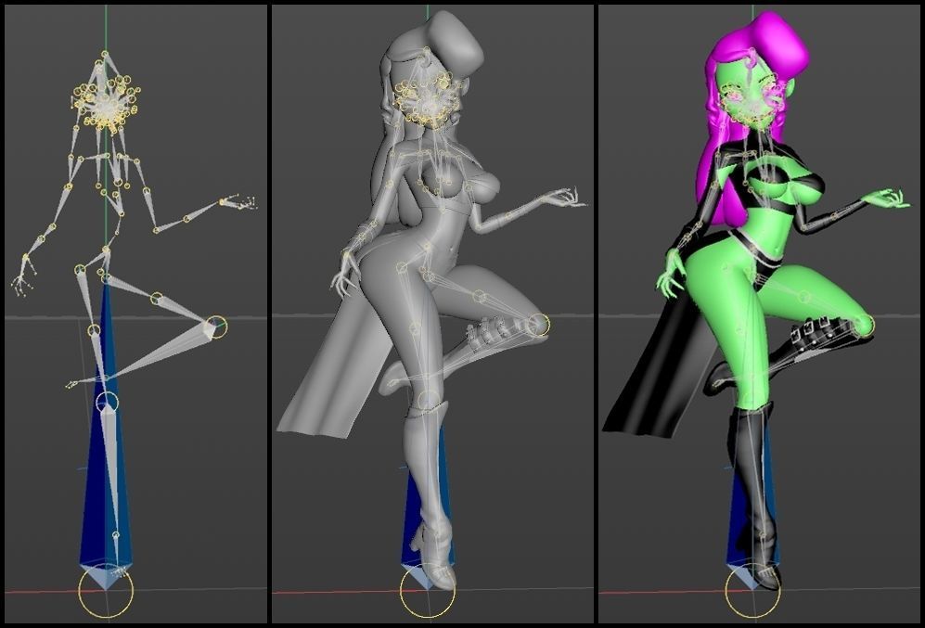Select the yellow root control circle in the skeleton-only panel
Viewport: 925px width, 628px height.
(x=106, y=590)
